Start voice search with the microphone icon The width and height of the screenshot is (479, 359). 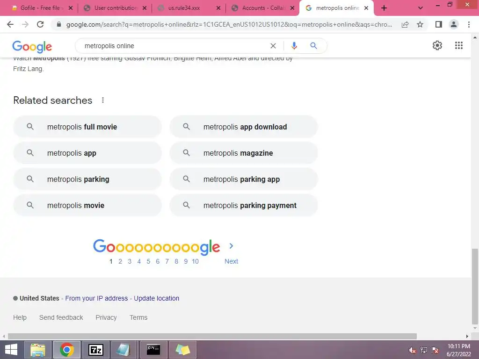[294, 46]
